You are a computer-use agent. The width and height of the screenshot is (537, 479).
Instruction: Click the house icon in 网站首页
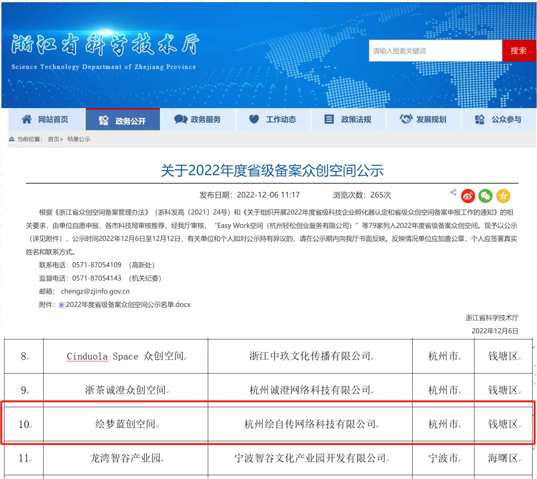pyautogui.click(x=27, y=119)
